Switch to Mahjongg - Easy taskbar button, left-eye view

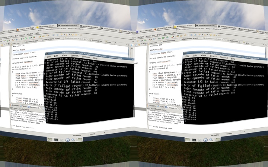pyautogui.click(x=46, y=26)
